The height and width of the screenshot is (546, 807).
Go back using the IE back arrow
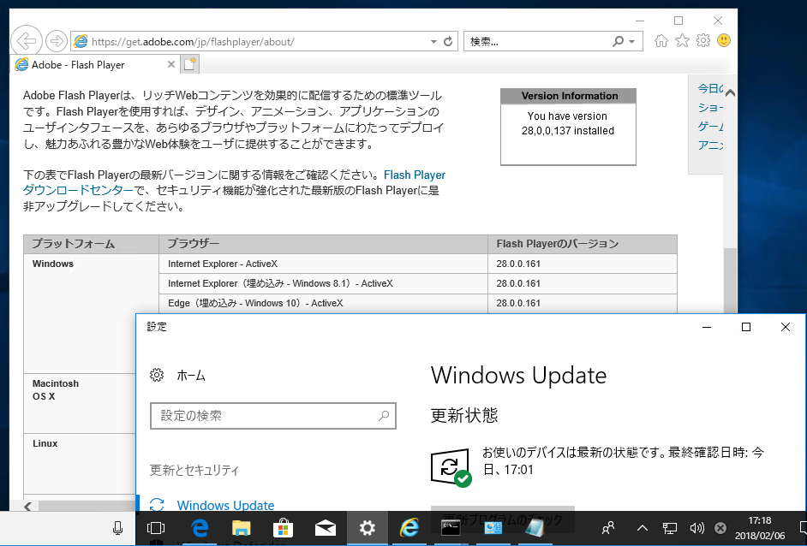pyautogui.click(x=27, y=40)
